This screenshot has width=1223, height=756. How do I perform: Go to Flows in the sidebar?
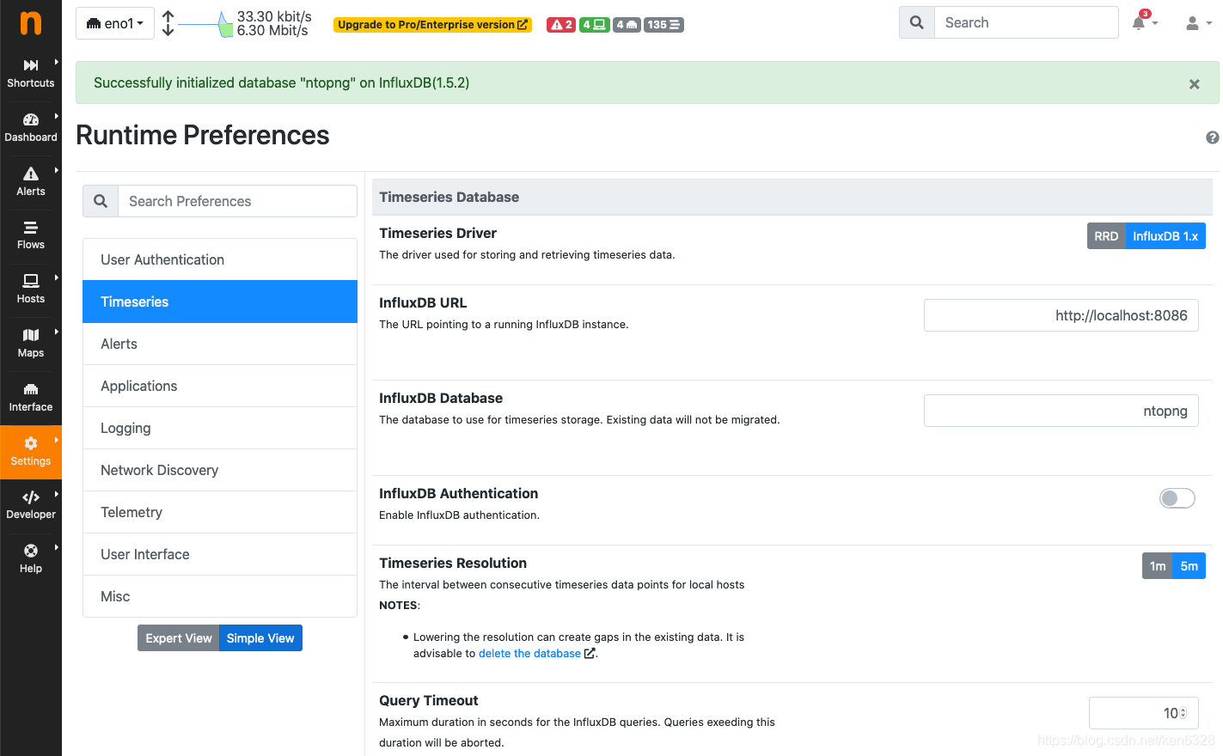[x=31, y=235]
